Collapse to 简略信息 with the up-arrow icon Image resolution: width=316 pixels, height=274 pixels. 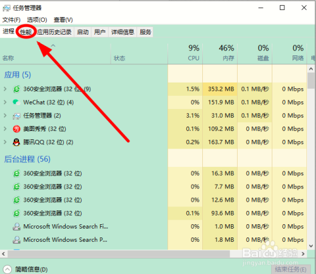click(8, 270)
